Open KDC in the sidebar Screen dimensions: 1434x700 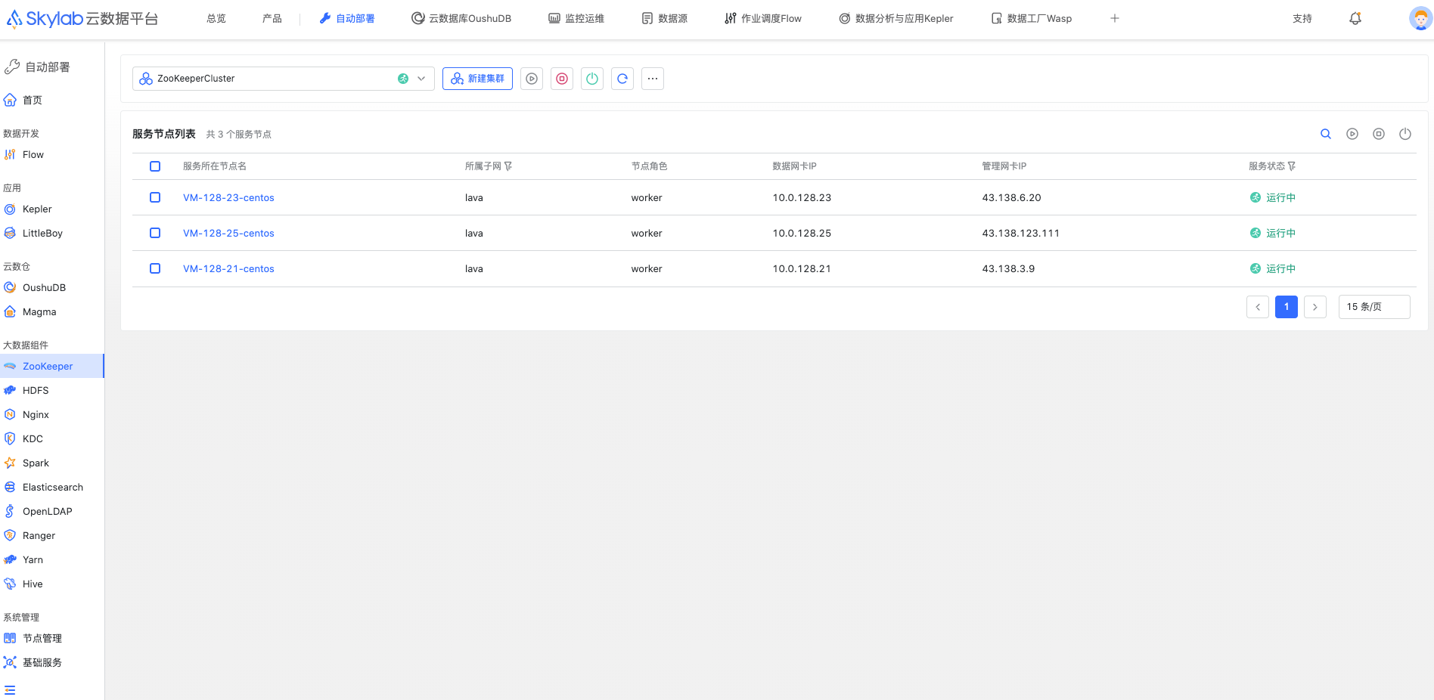[x=52, y=438]
